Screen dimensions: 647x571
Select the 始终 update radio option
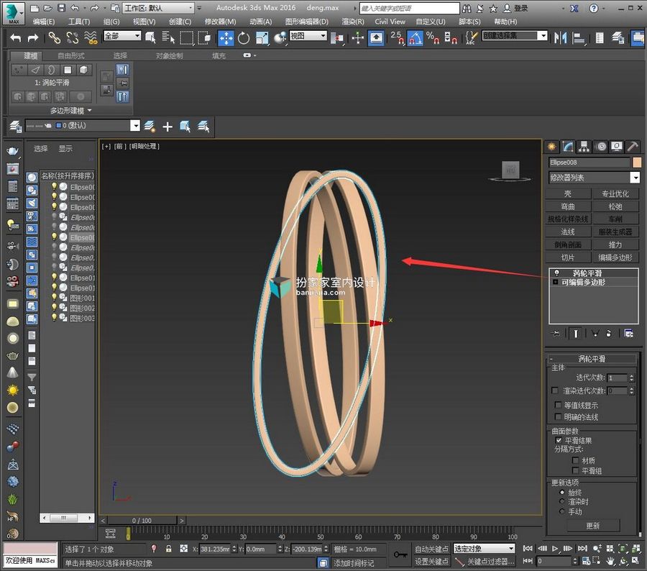tap(561, 492)
